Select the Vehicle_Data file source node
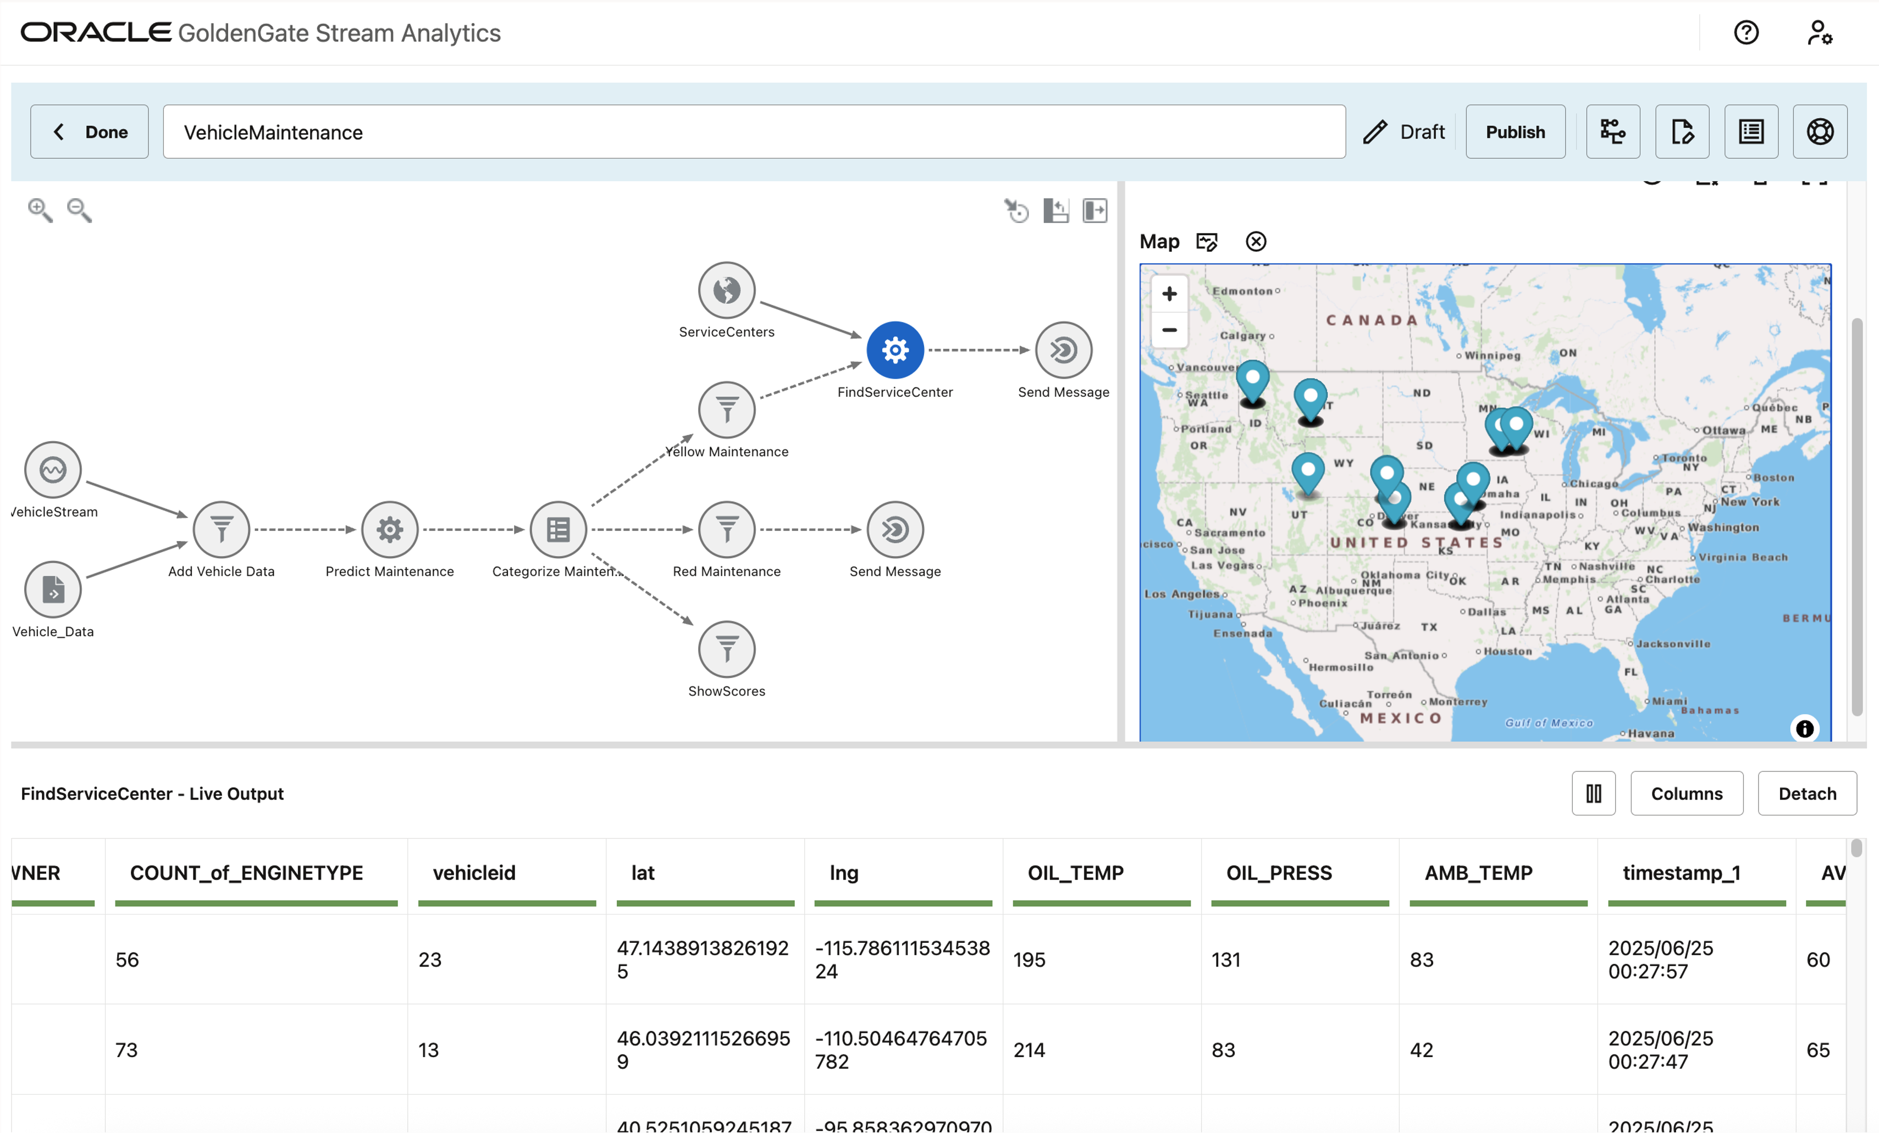The image size is (1879, 1133). (x=51, y=588)
